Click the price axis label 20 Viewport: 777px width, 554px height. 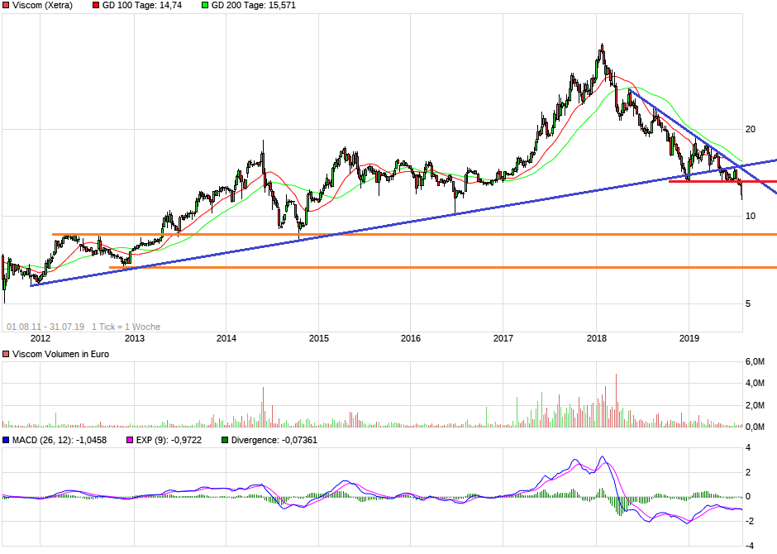pos(751,129)
